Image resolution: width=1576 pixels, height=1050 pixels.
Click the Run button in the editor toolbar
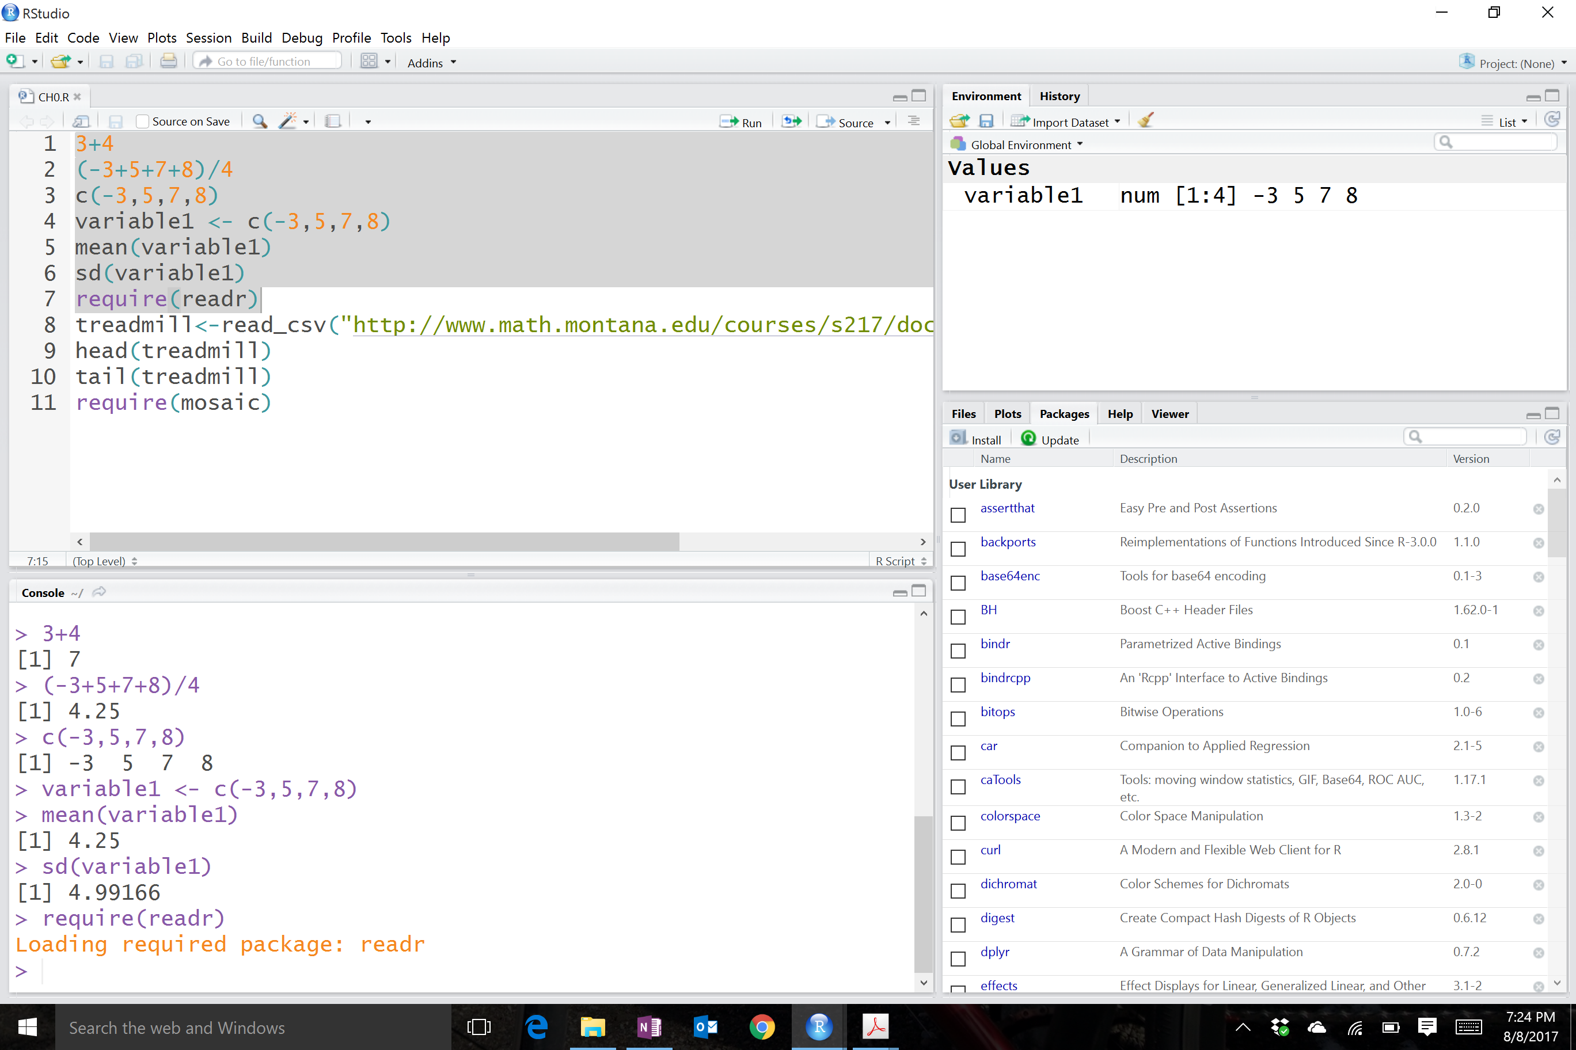pos(740,122)
